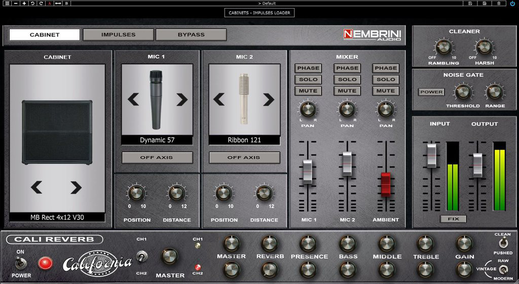Click the MIC 2 Distance knob
Viewport: 519px width, 284px height.
point(264,193)
